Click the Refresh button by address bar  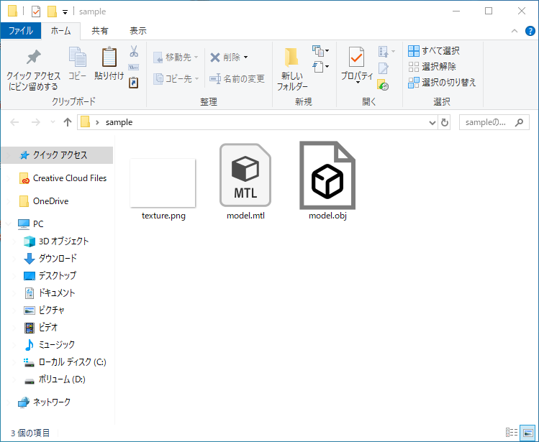pyautogui.click(x=445, y=122)
